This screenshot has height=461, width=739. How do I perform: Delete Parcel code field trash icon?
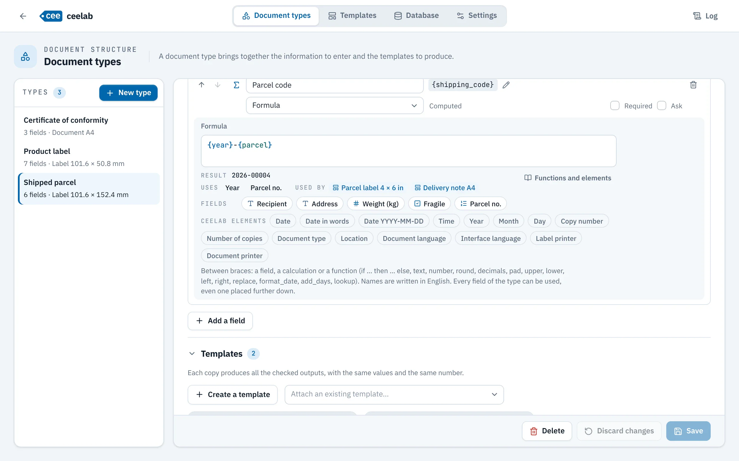click(x=693, y=85)
